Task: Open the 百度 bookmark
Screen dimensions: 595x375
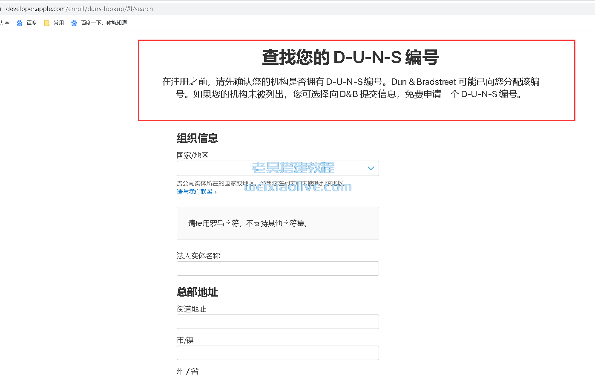Action: pyautogui.click(x=31, y=23)
